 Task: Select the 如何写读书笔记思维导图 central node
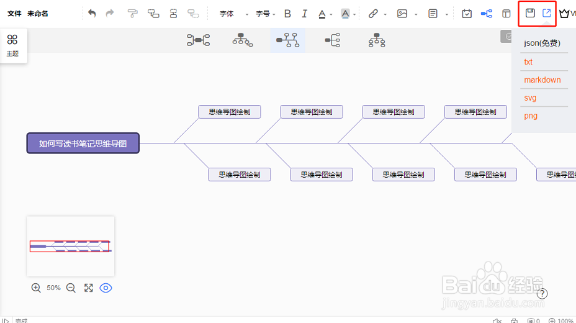[x=83, y=143]
